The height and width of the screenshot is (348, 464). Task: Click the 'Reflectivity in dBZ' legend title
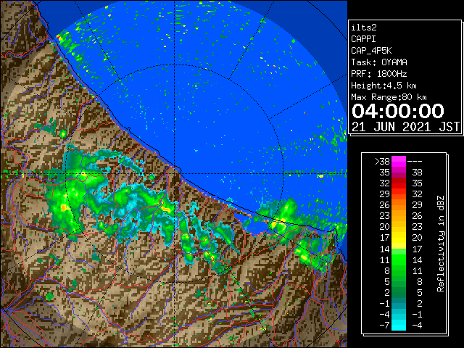pos(441,244)
